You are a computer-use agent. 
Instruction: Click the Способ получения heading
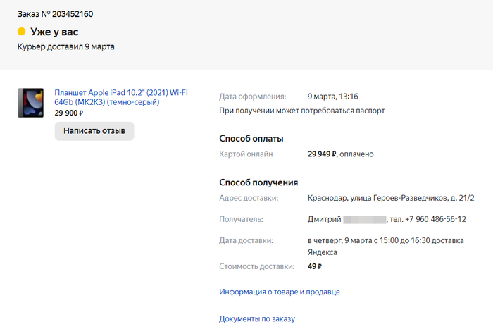point(258,182)
